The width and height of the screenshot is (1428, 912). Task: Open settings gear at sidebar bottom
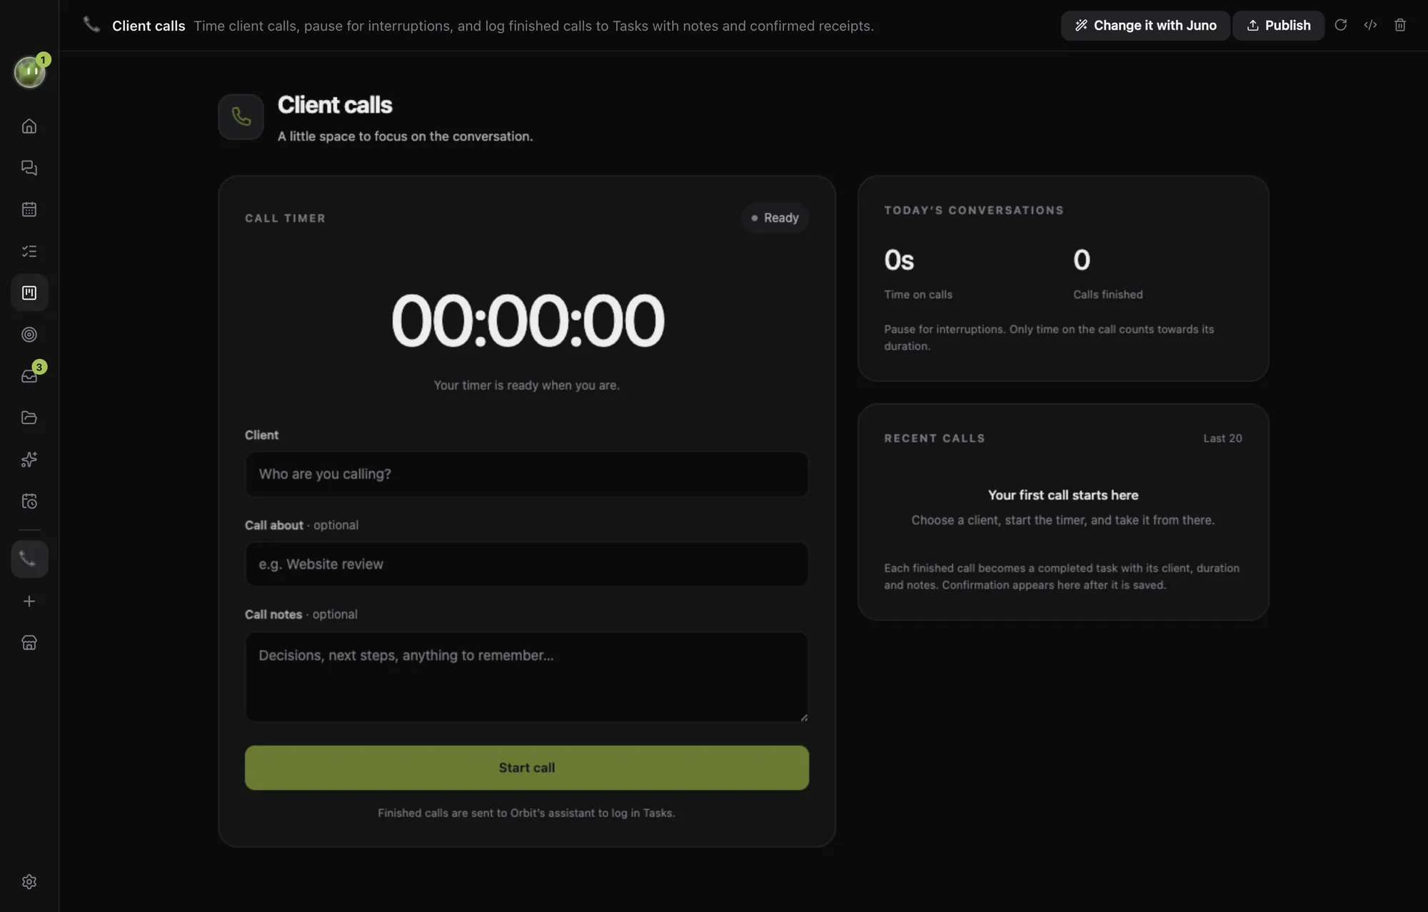tap(29, 882)
